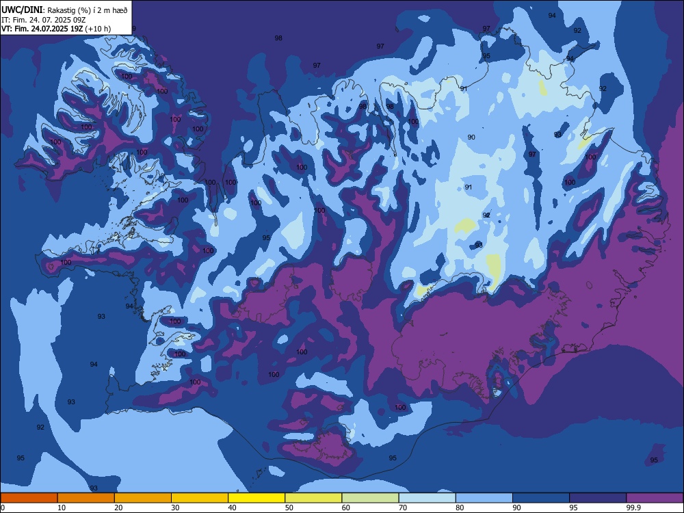Pick the dark indigo 95–99.9 legend swatch
The height and width of the screenshot is (513, 684).
(x=598, y=498)
